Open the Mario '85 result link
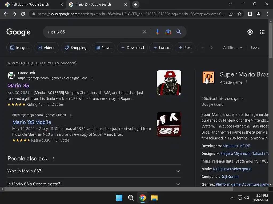The image size is (273, 204). [18, 86]
